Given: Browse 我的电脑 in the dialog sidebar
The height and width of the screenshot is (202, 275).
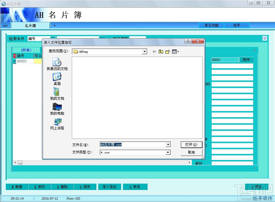Looking at the screenshot, I should pos(56,109).
